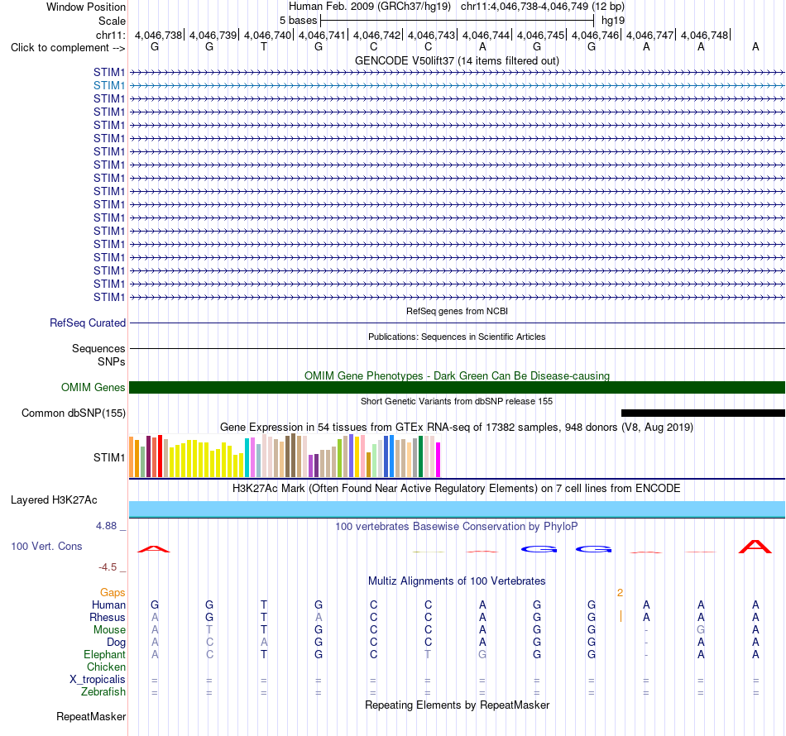Select 'Short Genetic Variants from dbSNP release 155'
786x736 pixels.
457,401
